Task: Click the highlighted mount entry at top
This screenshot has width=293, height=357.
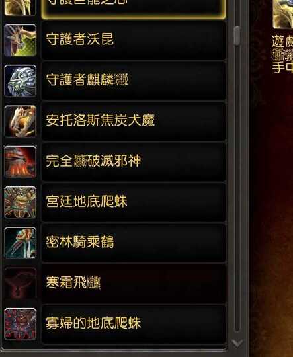Action: coord(134,9)
